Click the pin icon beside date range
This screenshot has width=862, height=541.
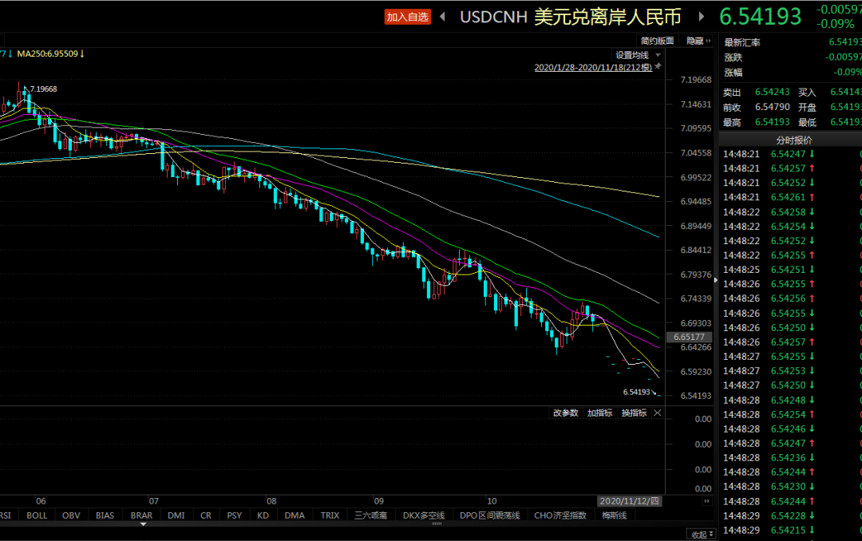(658, 68)
